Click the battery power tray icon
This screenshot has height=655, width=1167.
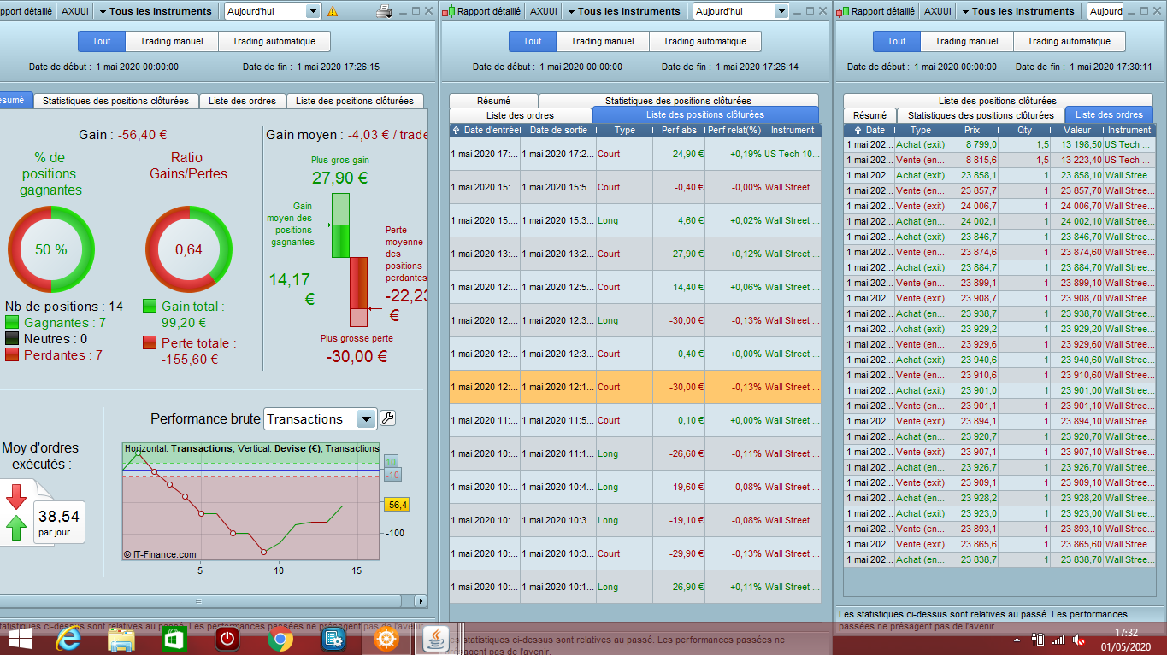[1038, 640]
